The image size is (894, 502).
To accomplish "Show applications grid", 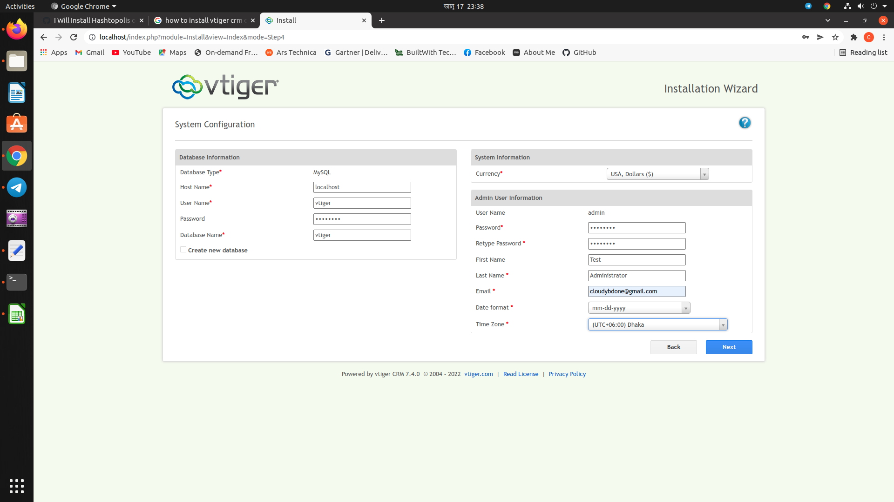I will 17,486.
